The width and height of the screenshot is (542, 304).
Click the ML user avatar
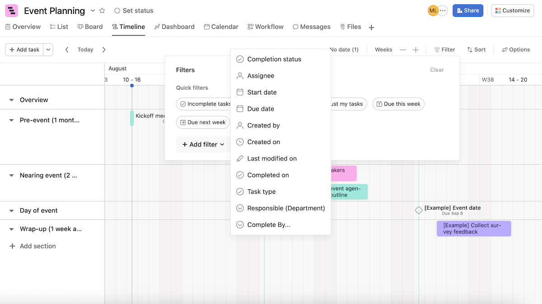pyautogui.click(x=432, y=10)
